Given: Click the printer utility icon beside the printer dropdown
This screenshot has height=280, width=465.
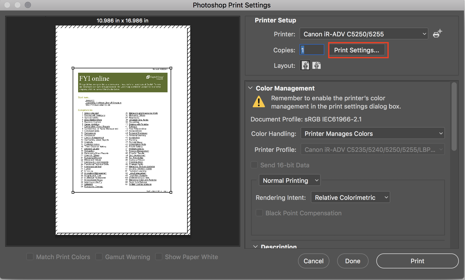Looking at the screenshot, I should click(437, 34).
